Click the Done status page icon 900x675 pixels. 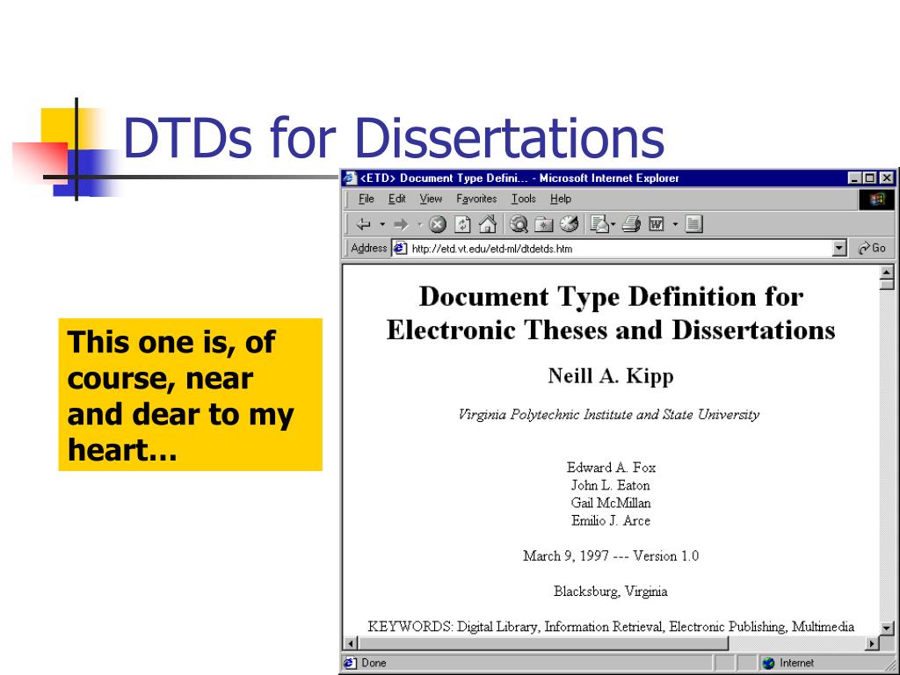point(350,663)
